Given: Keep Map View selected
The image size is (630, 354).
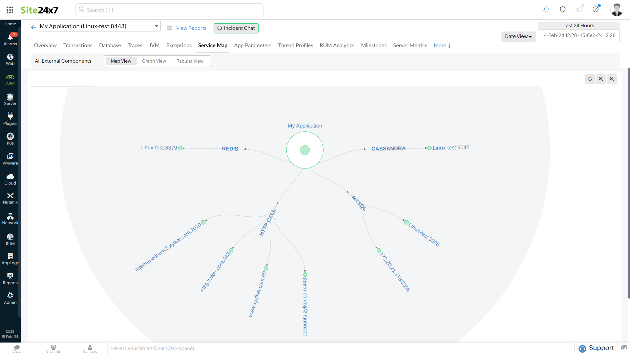Looking at the screenshot, I should point(121,61).
